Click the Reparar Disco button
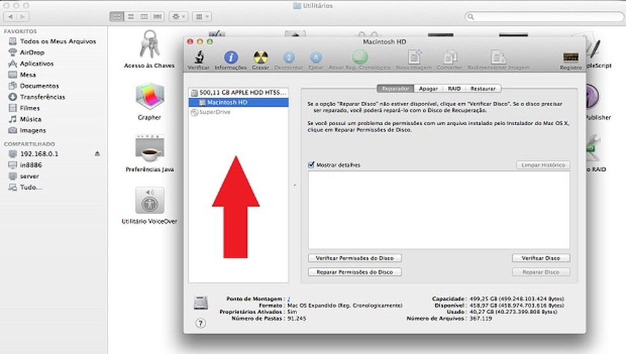 coord(541,272)
